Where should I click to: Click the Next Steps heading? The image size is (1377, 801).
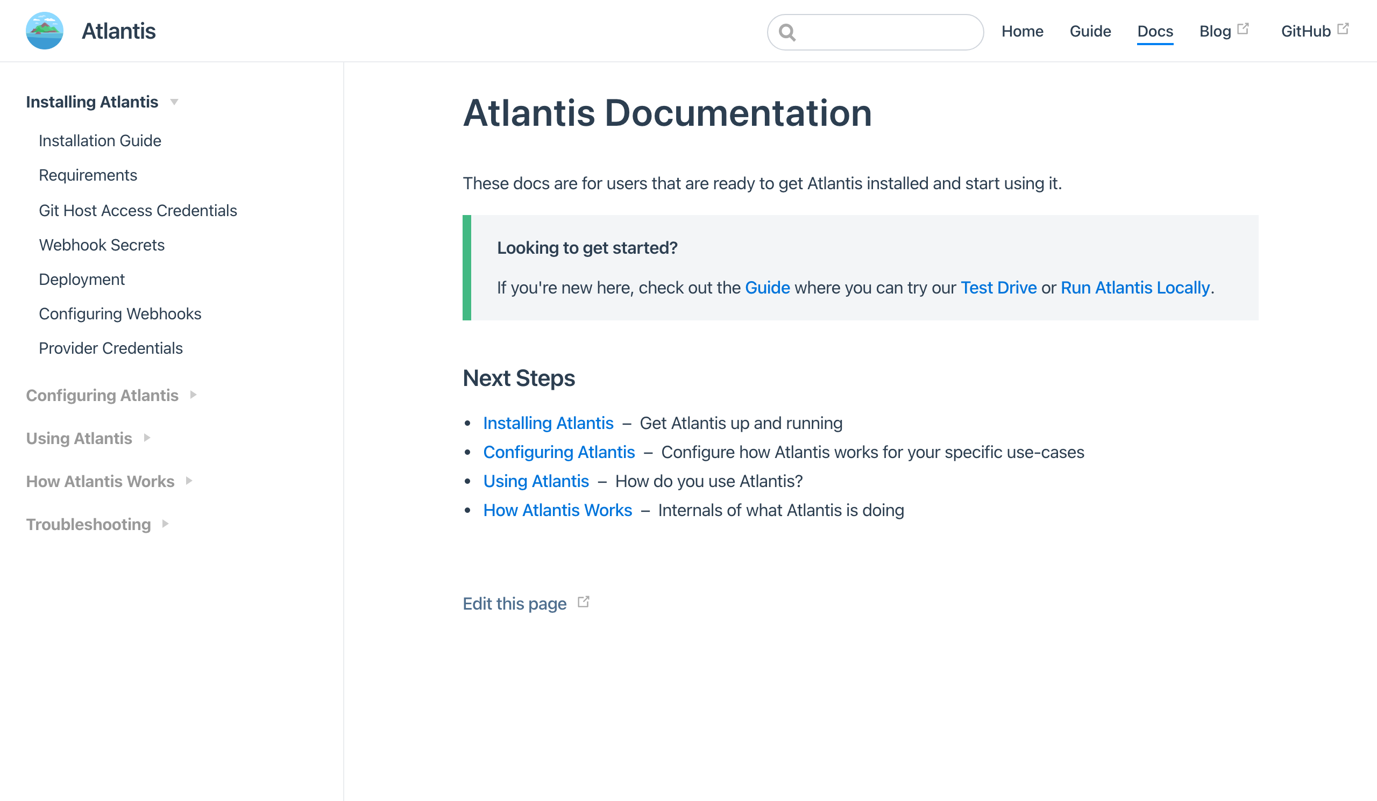[x=519, y=378]
